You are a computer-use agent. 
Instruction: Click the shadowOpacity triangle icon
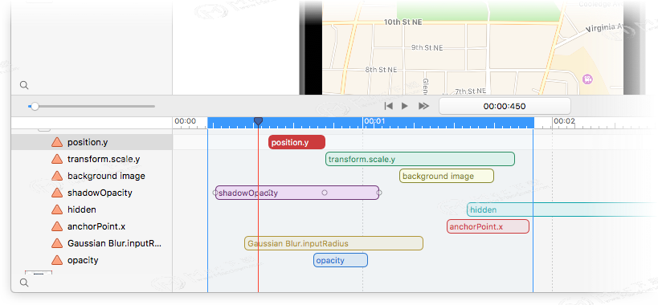tap(57, 193)
